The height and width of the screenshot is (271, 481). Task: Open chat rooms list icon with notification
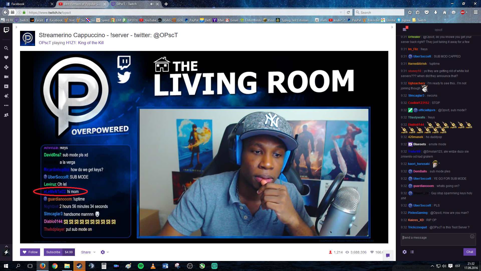tap(405, 29)
